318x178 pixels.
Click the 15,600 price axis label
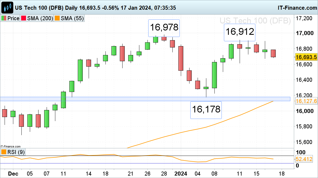point(304,142)
